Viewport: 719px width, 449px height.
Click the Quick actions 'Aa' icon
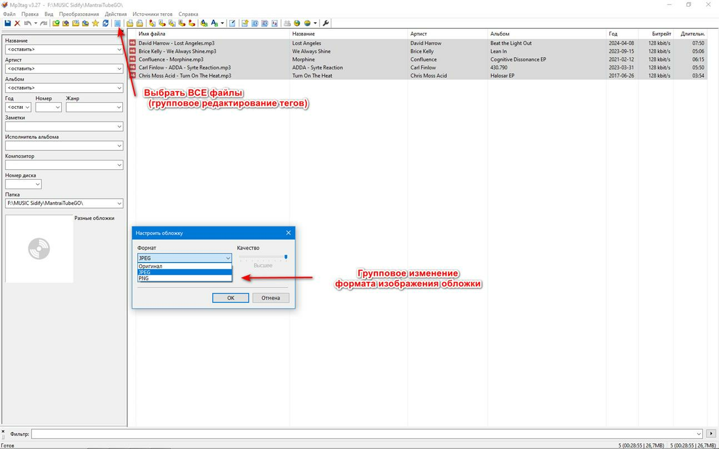(214, 23)
